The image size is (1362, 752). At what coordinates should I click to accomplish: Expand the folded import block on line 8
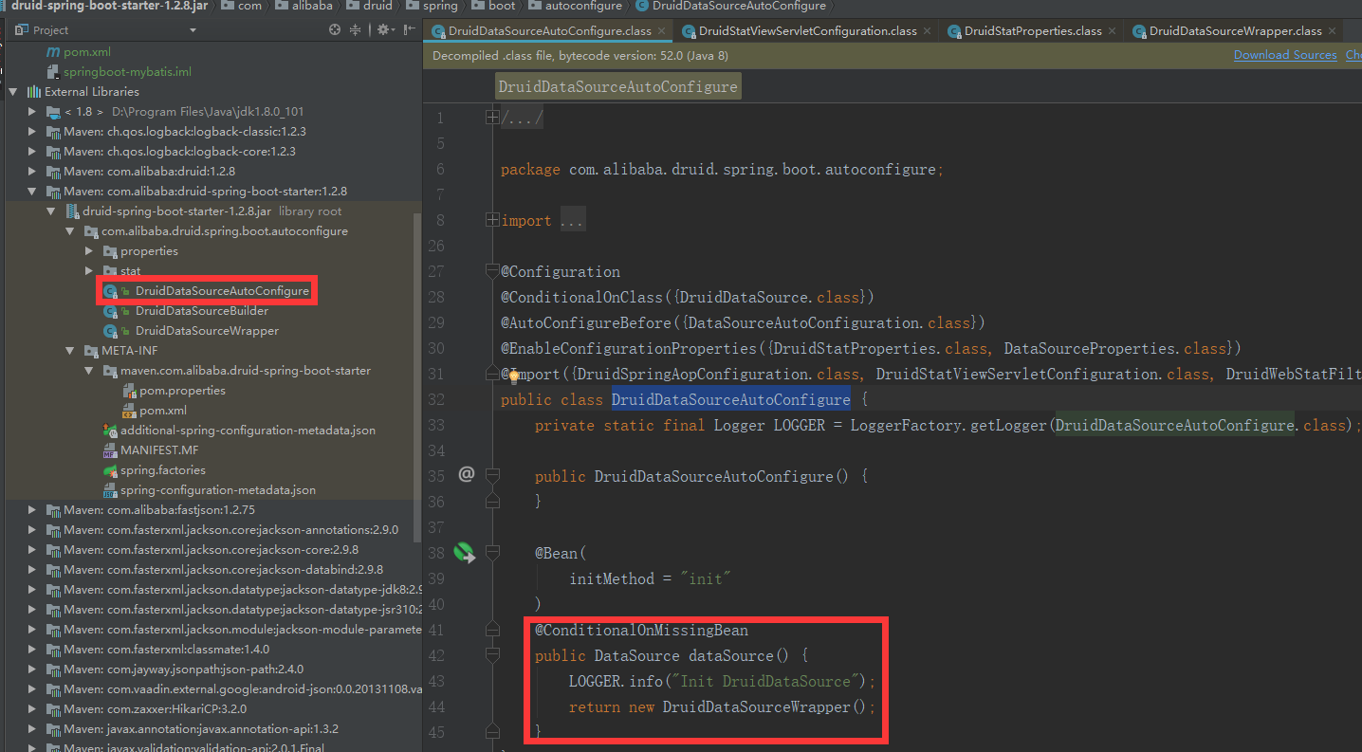pyautogui.click(x=492, y=220)
